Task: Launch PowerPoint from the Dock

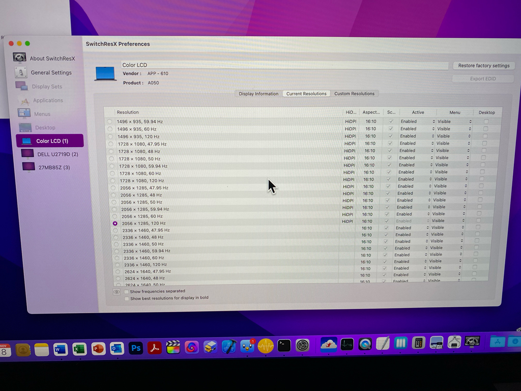Action: (x=98, y=349)
